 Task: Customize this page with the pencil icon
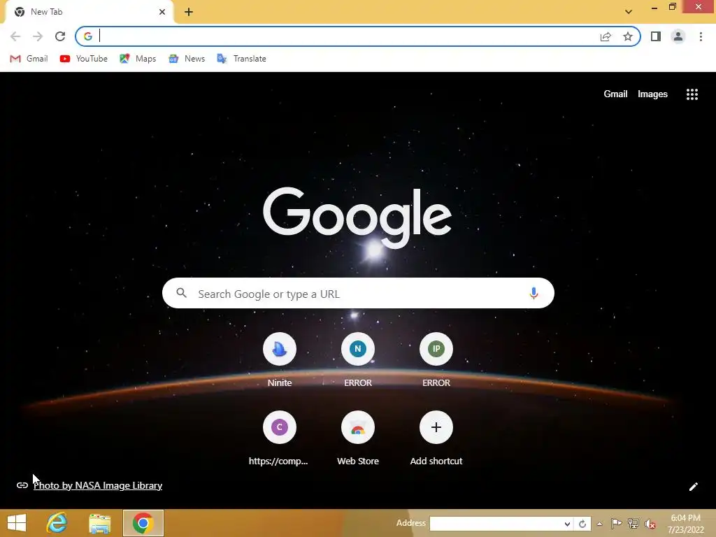(693, 487)
